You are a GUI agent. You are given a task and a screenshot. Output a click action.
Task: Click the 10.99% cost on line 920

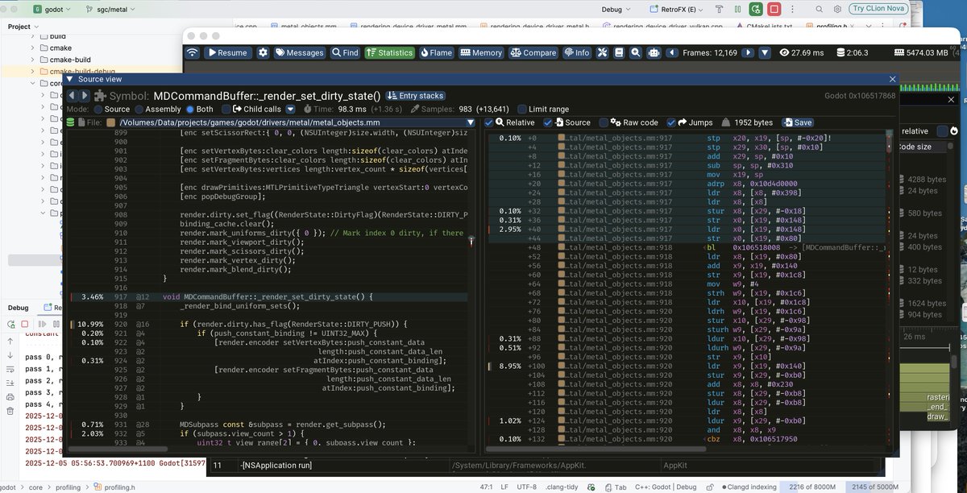89,324
